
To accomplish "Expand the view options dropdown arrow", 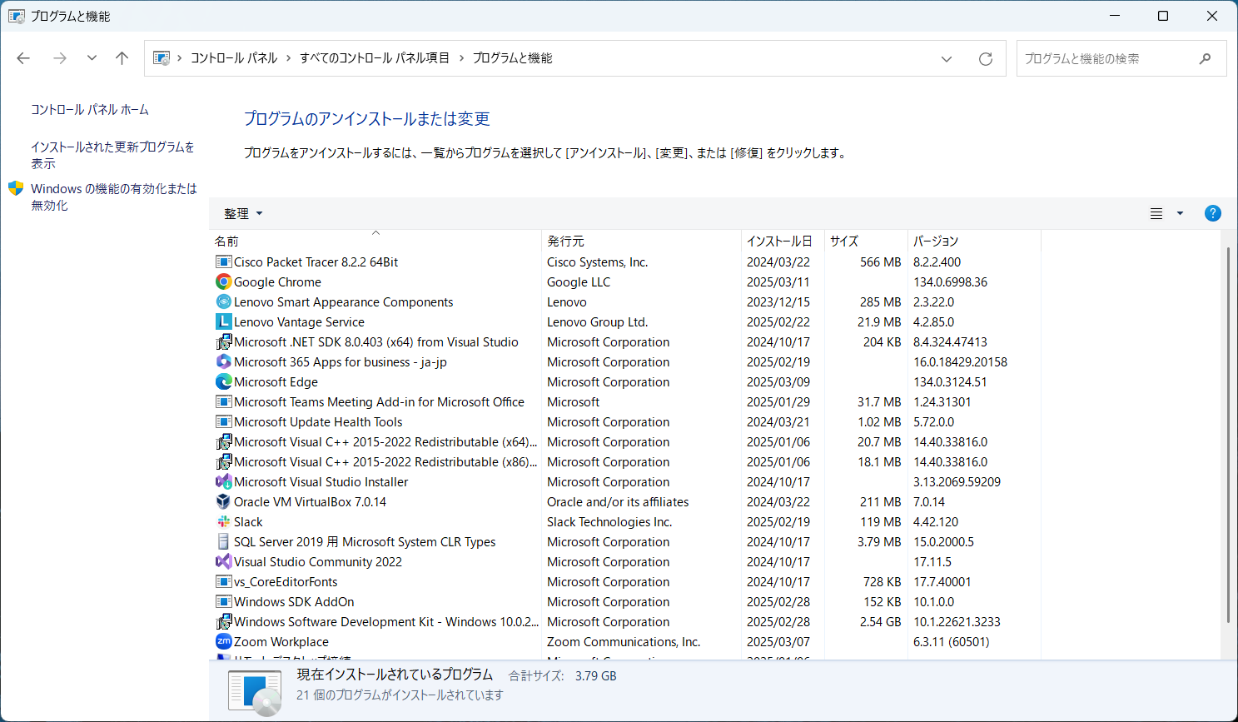I will point(1180,214).
